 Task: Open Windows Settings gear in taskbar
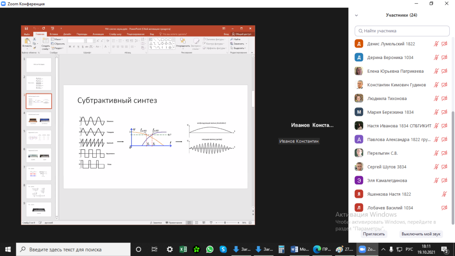pyautogui.click(x=170, y=249)
